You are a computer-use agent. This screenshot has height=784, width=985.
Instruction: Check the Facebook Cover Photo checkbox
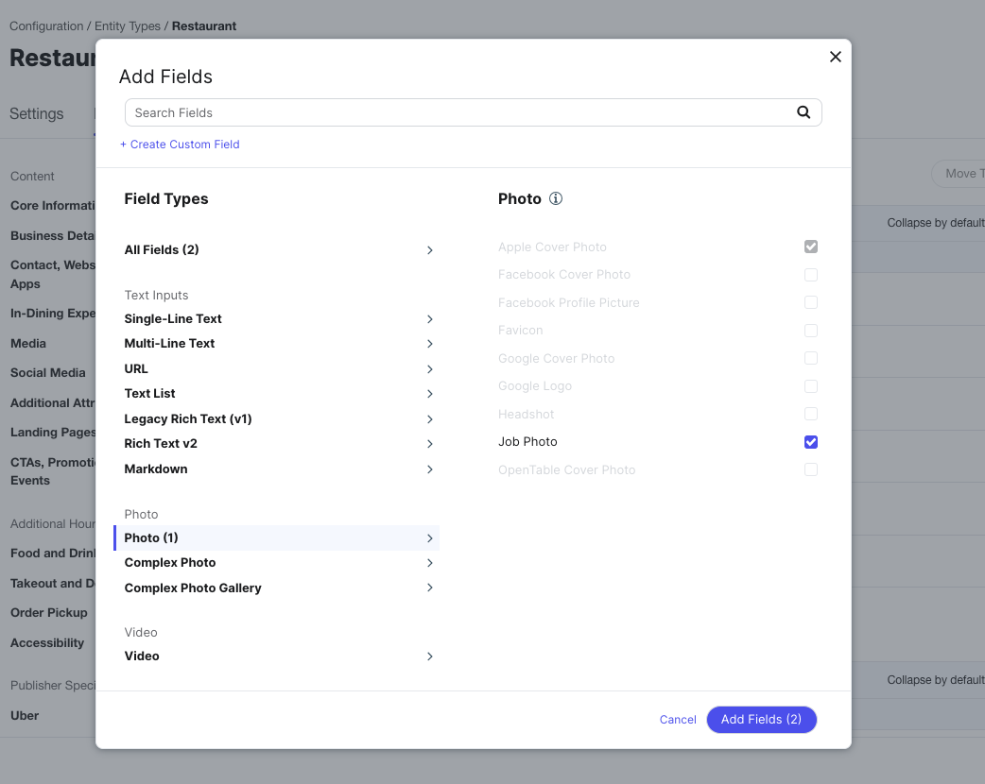pos(810,274)
